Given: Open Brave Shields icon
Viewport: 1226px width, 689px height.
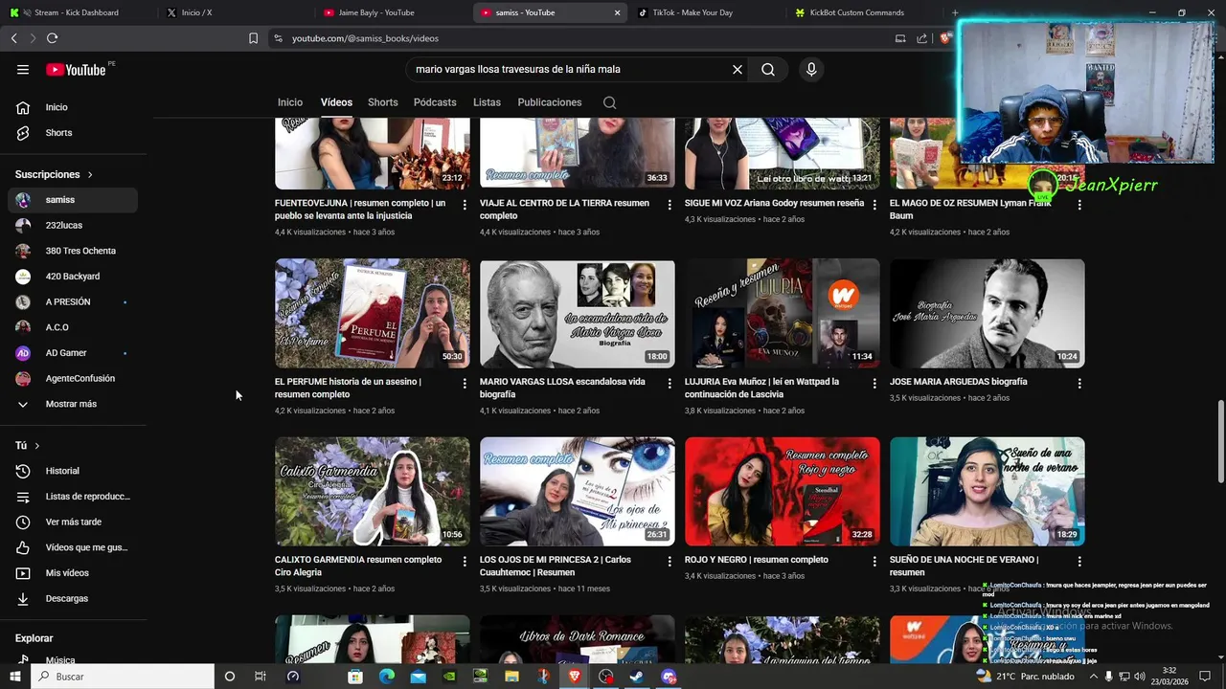Looking at the screenshot, I should (x=946, y=38).
